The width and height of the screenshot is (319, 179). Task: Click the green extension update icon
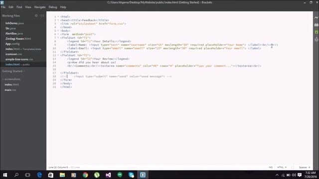tap(316, 32)
